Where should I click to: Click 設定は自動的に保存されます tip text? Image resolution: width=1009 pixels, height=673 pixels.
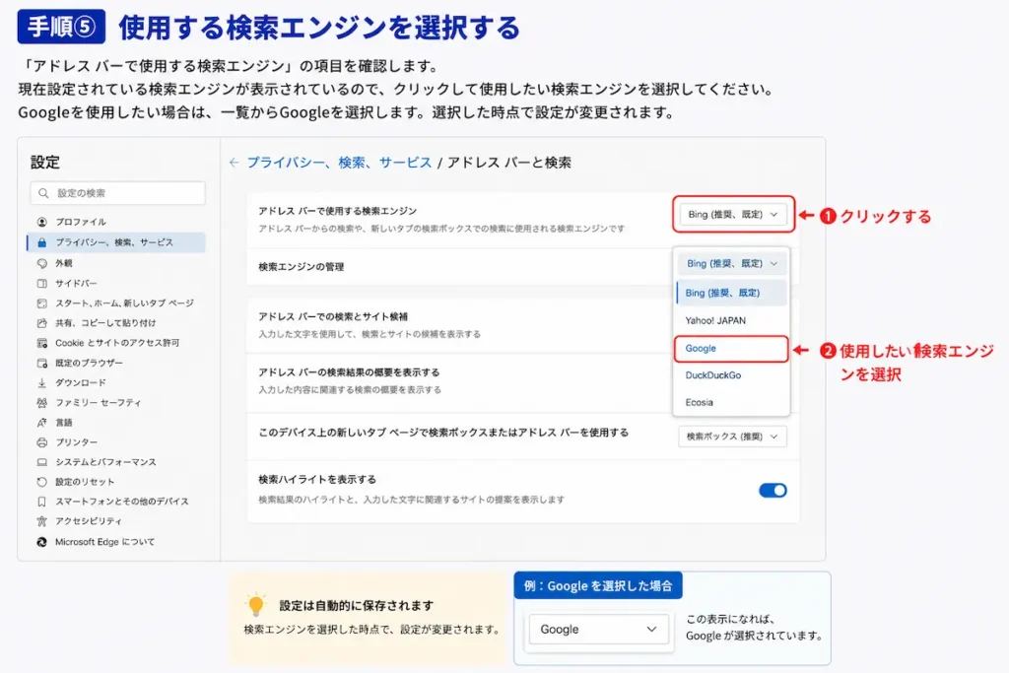pos(356,605)
